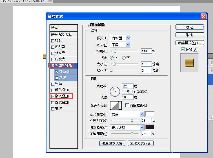
Task: Click the 确定 button
Action: click(190, 27)
